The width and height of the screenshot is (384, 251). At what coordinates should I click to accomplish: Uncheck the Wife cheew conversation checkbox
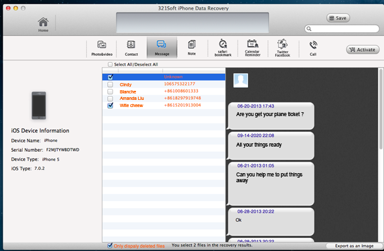[111, 105]
